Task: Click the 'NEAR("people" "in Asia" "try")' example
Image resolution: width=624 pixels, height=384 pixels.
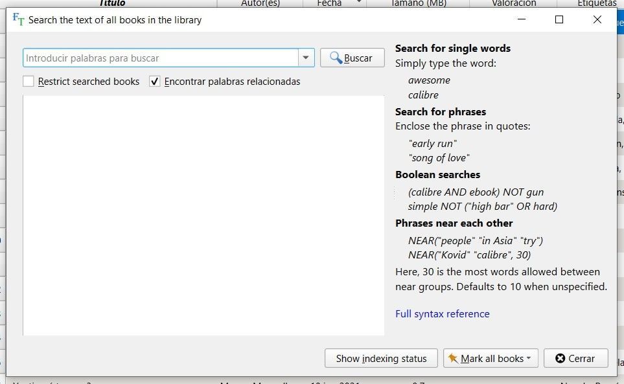Action: click(476, 240)
